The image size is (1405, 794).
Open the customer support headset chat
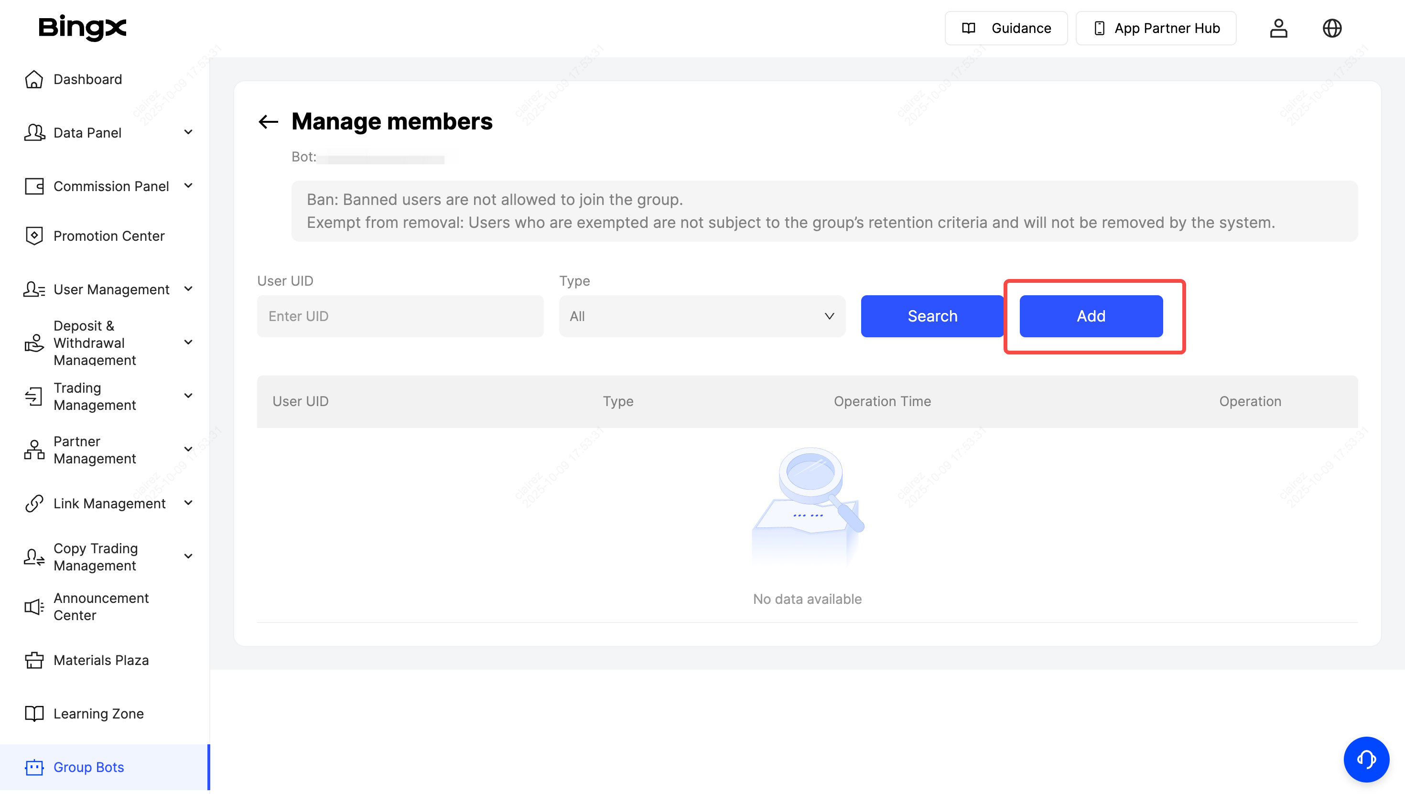pos(1365,759)
